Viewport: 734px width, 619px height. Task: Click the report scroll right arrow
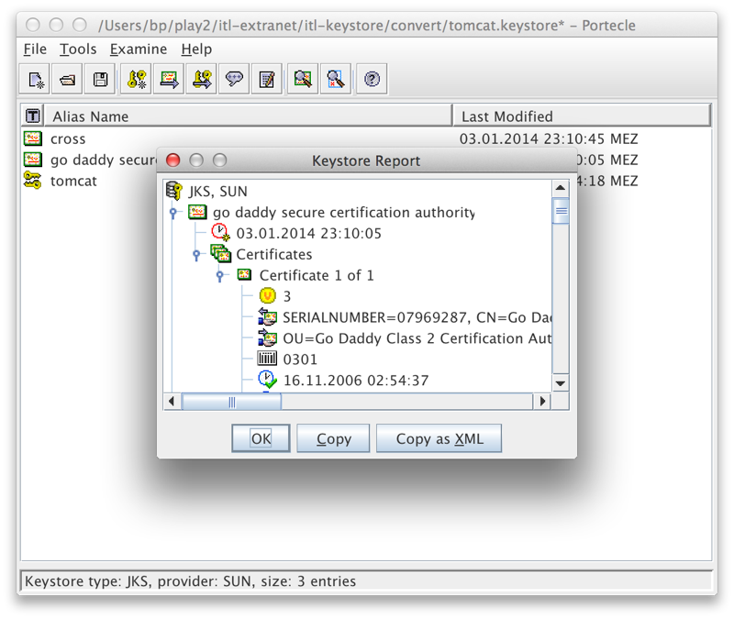coord(542,402)
